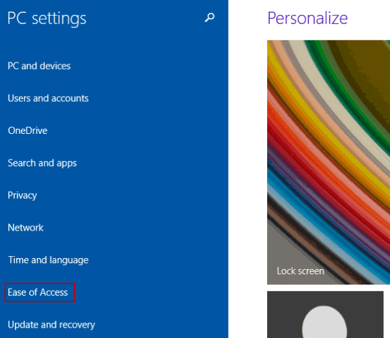Select the OneDrive settings category

click(27, 131)
